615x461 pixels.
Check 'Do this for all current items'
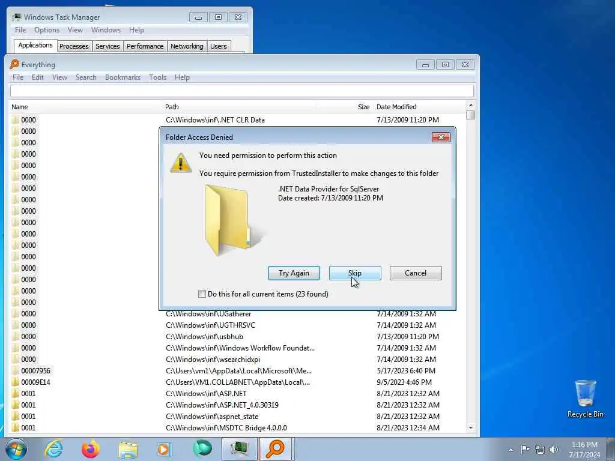[x=202, y=294]
